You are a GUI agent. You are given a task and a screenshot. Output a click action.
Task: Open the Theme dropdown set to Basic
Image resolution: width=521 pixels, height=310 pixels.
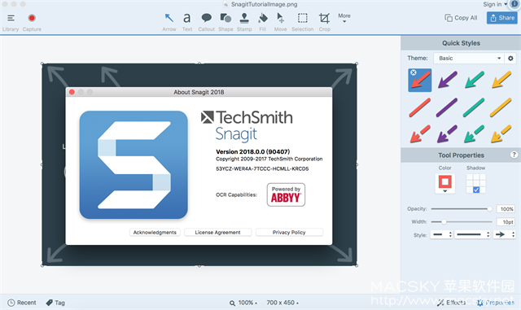tap(469, 58)
